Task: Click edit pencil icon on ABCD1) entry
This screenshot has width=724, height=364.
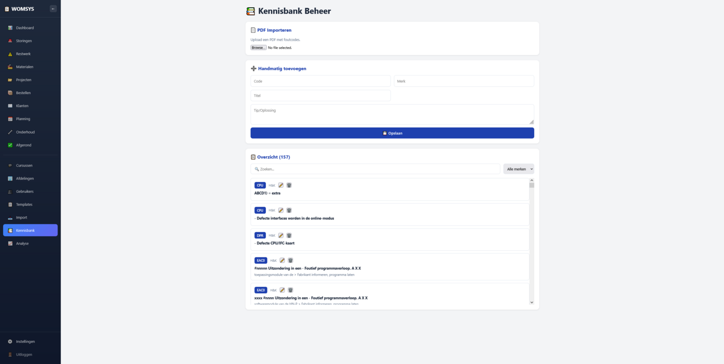Action: pyautogui.click(x=281, y=185)
